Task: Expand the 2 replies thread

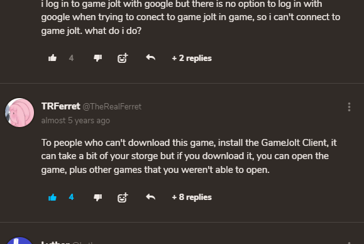Action: click(192, 58)
